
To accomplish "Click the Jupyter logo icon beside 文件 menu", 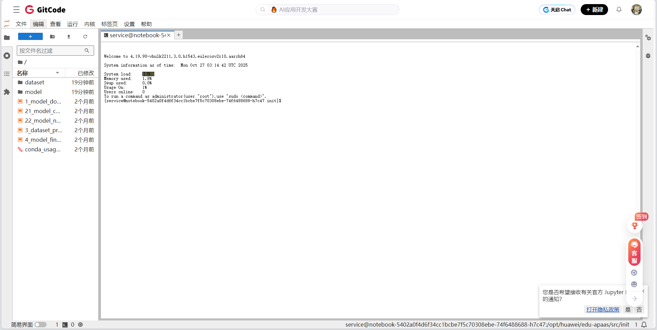I will [x=7, y=24].
